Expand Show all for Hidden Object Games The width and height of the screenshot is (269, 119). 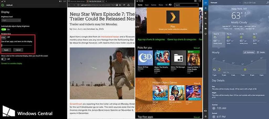(x=196, y=83)
